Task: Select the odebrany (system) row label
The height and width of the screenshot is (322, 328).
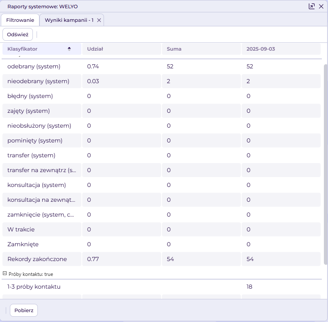Action: click(x=34, y=66)
